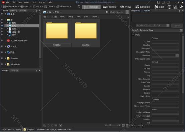Open the Dashboard bar chart icon
185x132 pixels.
pos(175,7)
